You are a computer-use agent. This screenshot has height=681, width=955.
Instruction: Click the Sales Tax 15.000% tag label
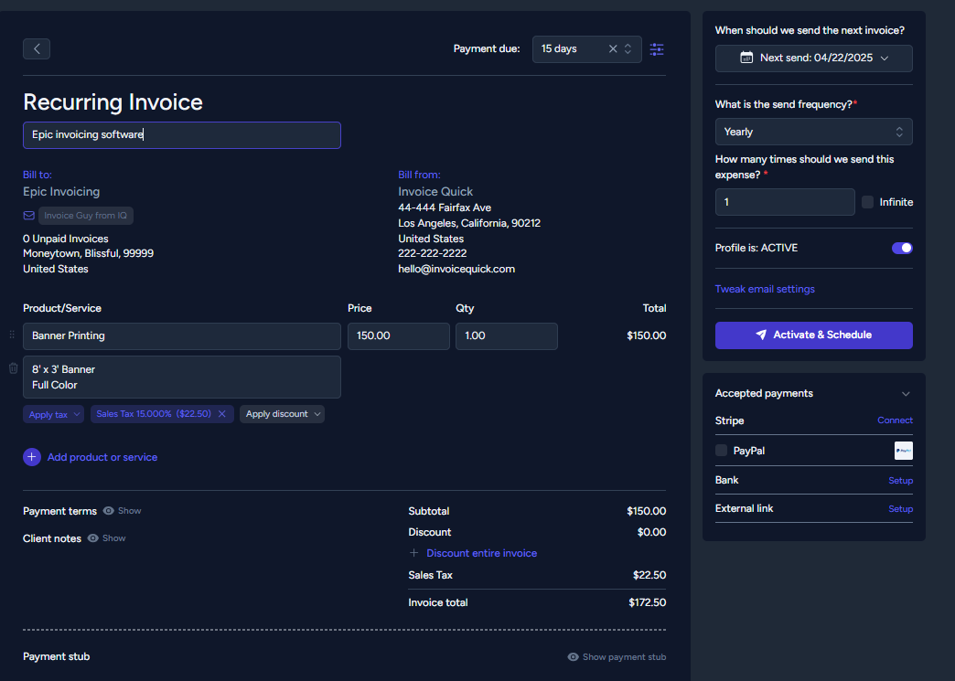click(154, 414)
